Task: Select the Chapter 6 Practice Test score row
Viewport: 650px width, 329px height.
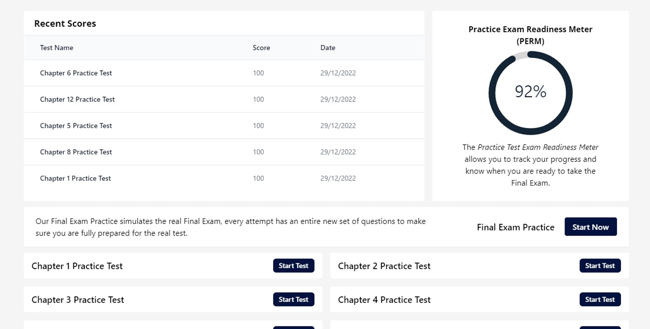Action: coord(76,73)
